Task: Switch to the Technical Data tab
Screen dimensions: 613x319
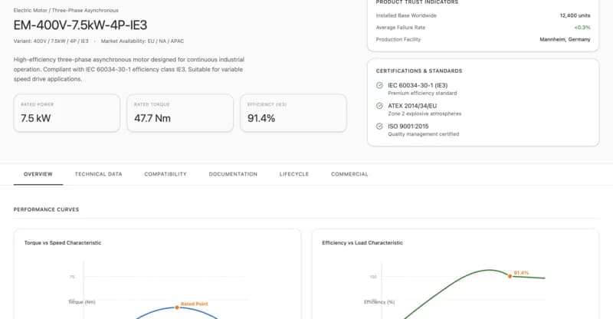Action: (98, 174)
